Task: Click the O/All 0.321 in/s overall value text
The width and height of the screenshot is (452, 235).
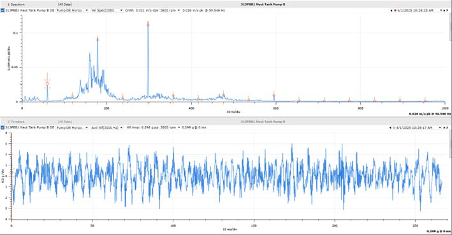Action: pyautogui.click(x=142, y=10)
